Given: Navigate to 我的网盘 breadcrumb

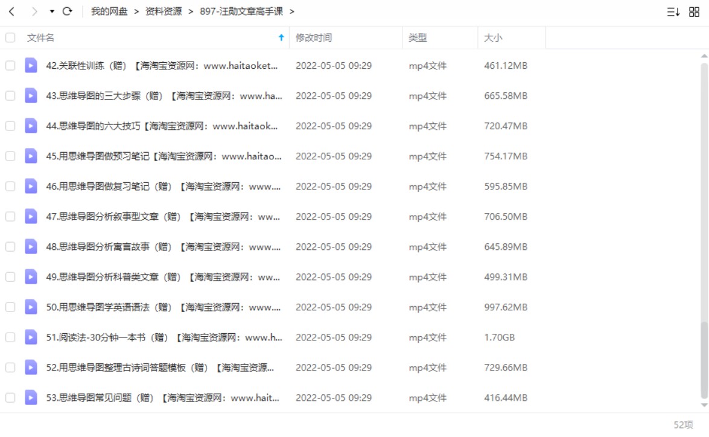Looking at the screenshot, I should [x=109, y=11].
